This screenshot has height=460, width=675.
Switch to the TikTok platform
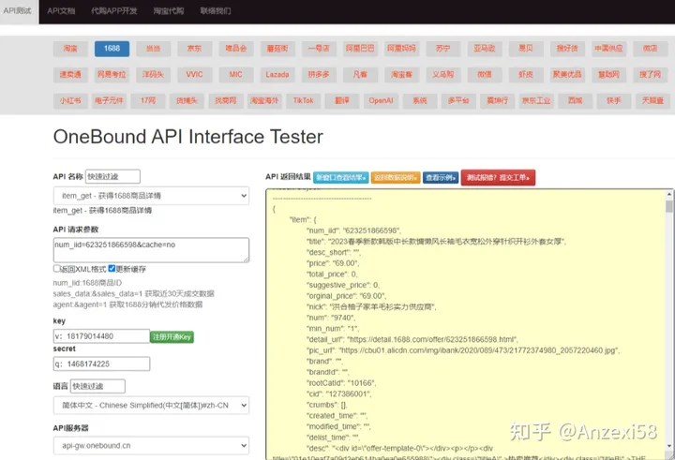[x=304, y=100]
